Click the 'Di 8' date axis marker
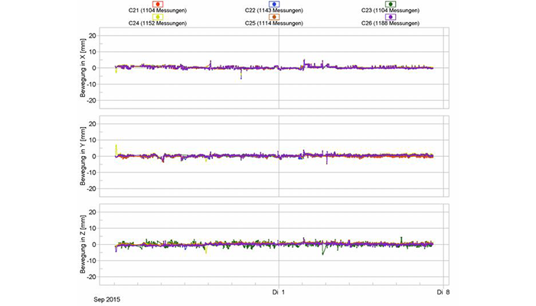Image resolution: width=536 pixels, height=306 pixels. click(x=440, y=291)
